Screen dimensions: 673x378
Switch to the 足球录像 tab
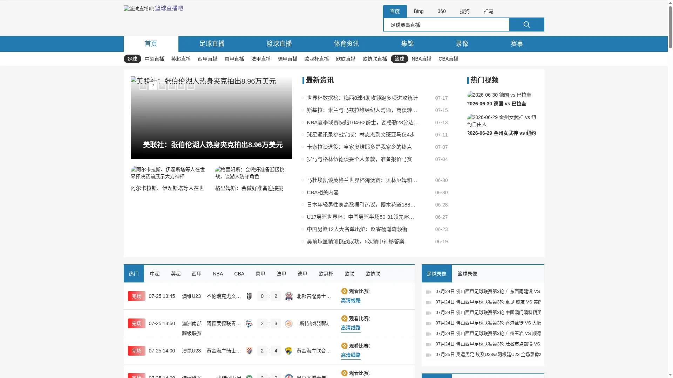(436, 274)
